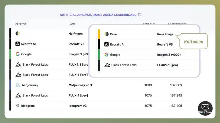This screenshot has width=220, height=123.
Task: Click the leaderboard title text
Action: pos(98,15)
